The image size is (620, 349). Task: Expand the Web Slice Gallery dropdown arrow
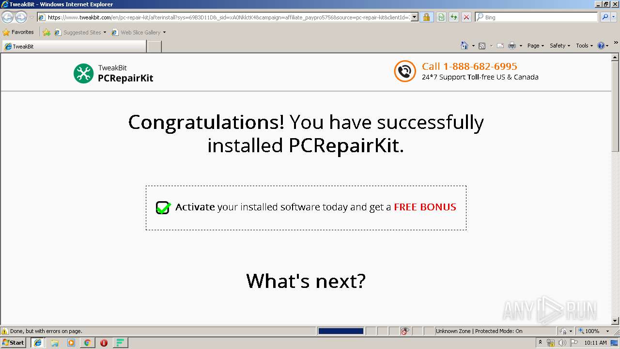pyautogui.click(x=164, y=32)
